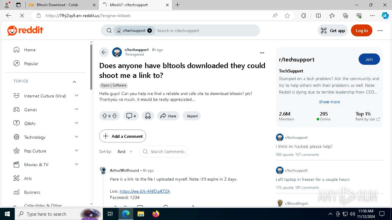Open the we.tl download link
392x220 pixels.
(x=145, y=191)
